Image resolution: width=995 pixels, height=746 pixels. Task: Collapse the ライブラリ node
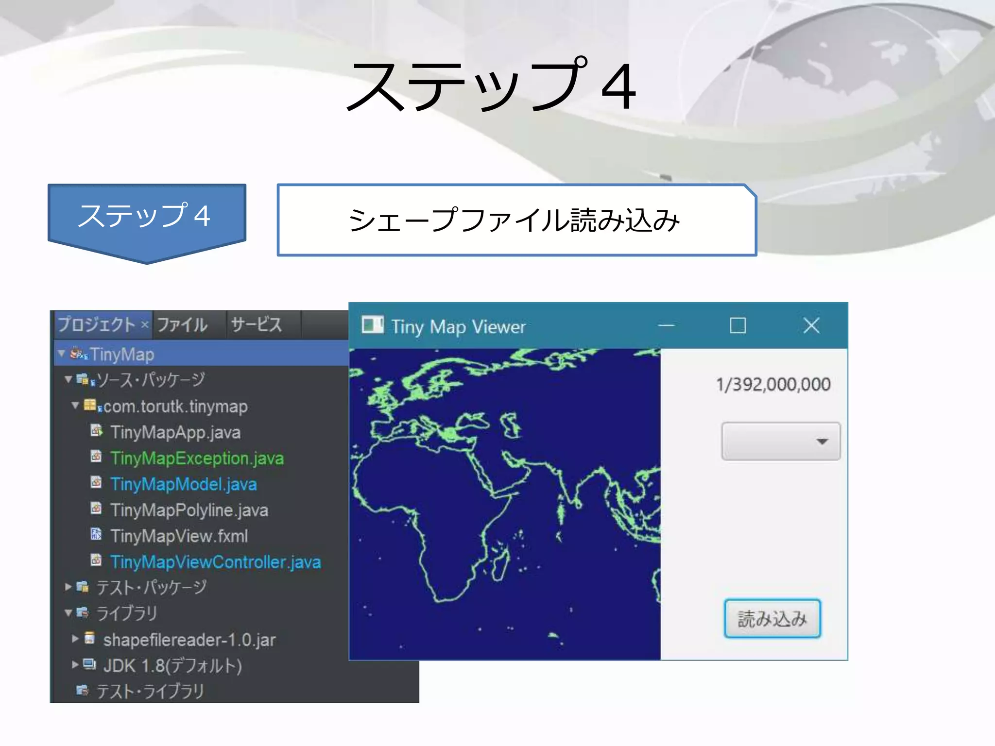[69, 612]
